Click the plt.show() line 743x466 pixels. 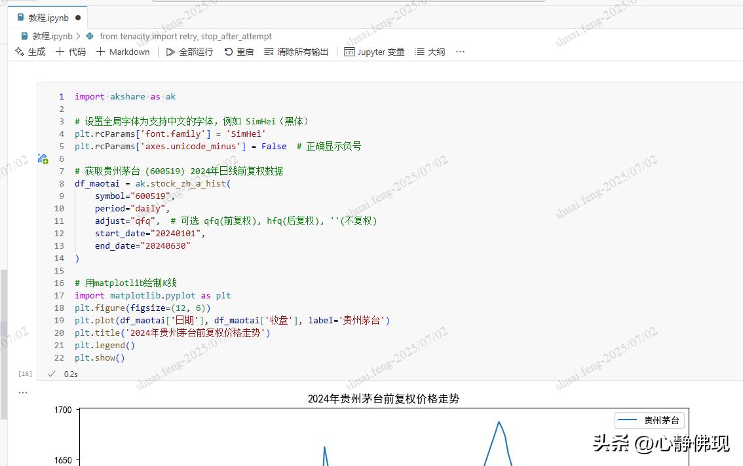[x=100, y=358]
